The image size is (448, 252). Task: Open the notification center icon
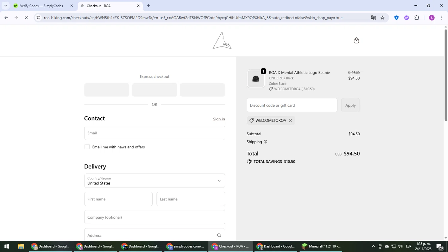(x=440, y=247)
